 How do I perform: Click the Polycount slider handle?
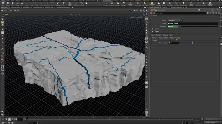coord(181,26)
